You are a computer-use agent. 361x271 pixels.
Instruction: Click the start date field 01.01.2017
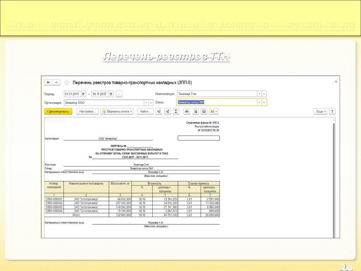72,94
